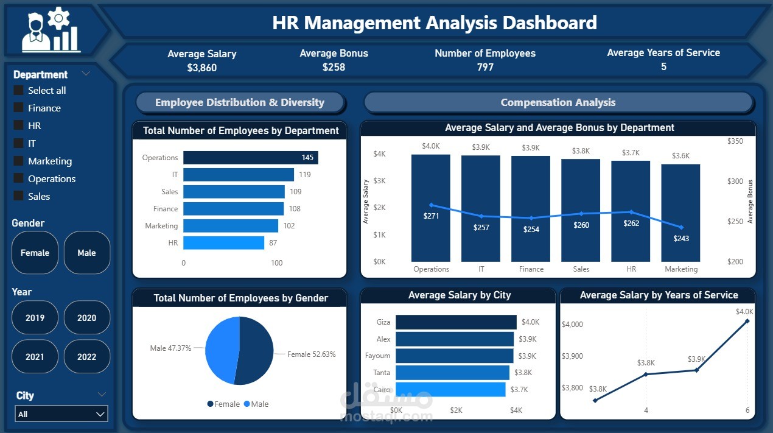
Task: Select the HR bar showing 87 employees
Action: pos(223,243)
